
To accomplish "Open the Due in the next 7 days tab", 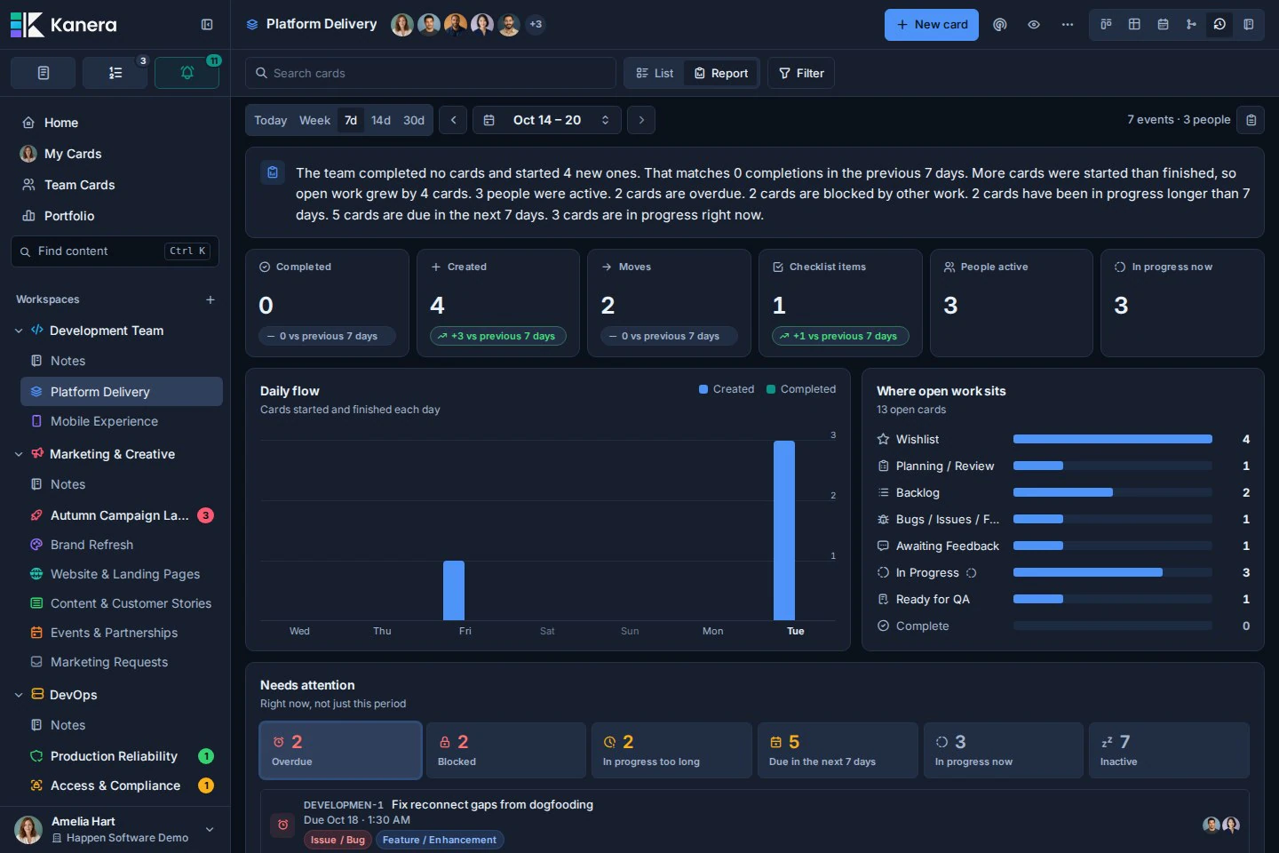I will coord(838,750).
